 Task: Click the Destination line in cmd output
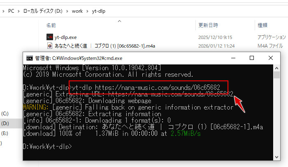tap(143, 127)
